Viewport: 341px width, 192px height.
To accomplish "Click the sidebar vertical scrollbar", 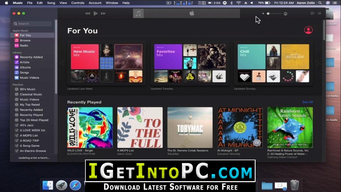I will coord(56,57).
